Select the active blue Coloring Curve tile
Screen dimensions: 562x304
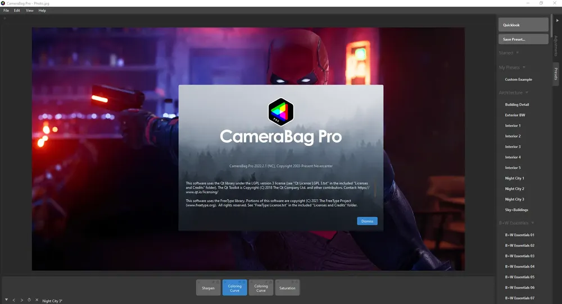pyautogui.click(x=234, y=288)
